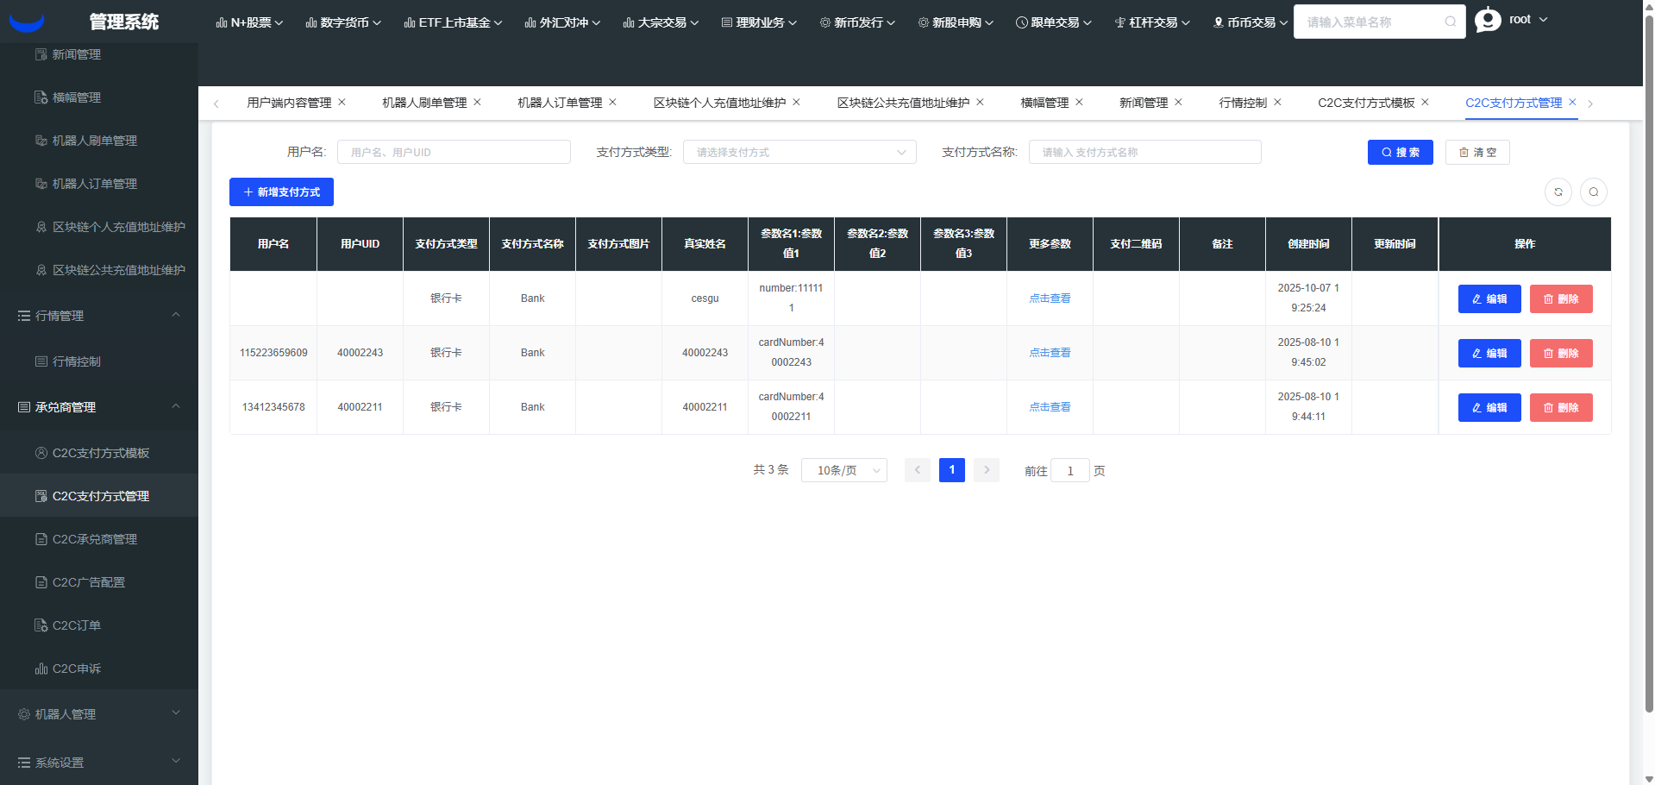Edit the 115223659609 user's payment method
This screenshot has height=785, width=1655.
pyautogui.click(x=1489, y=353)
